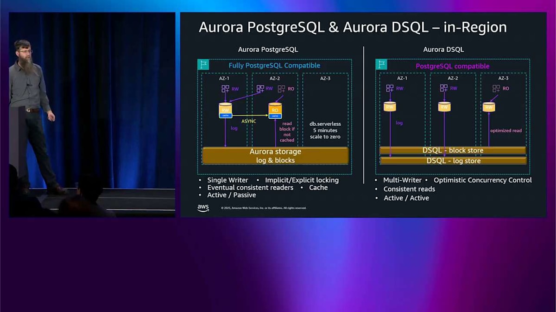Click the AZ-2 label in Aurora PostgreSQL diagram
Screen dimensions: 556x312
[x=275, y=79]
